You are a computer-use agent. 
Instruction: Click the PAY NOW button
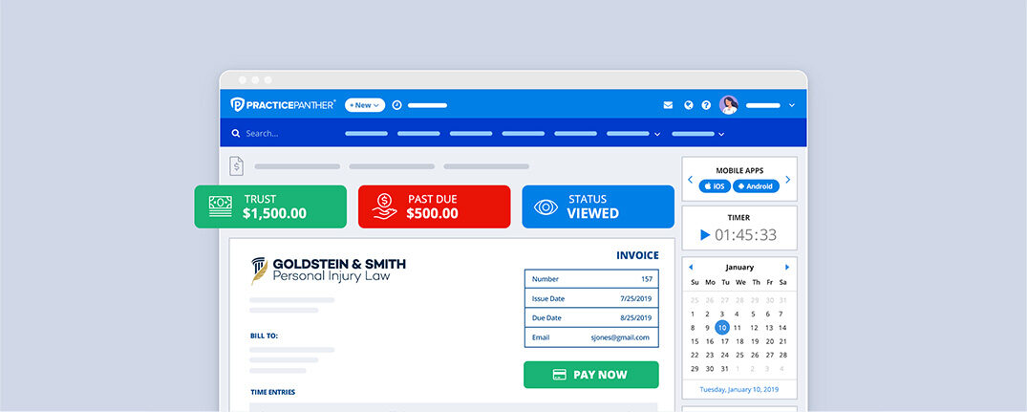pyautogui.click(x=590, y=375)
